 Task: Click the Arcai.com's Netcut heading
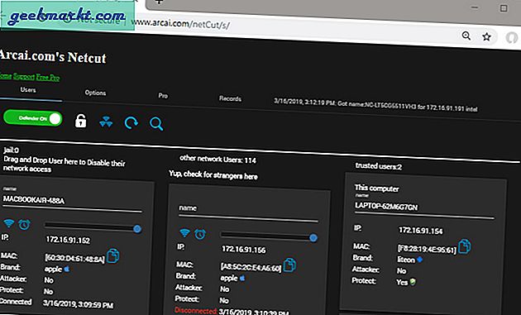coord(52,56)
